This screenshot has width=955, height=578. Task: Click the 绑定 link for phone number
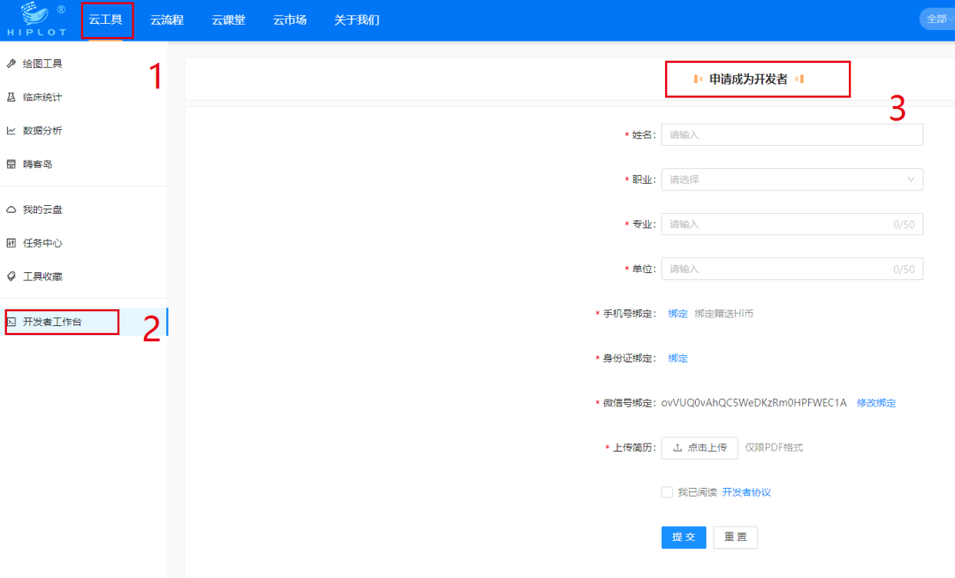pos(677,313)
